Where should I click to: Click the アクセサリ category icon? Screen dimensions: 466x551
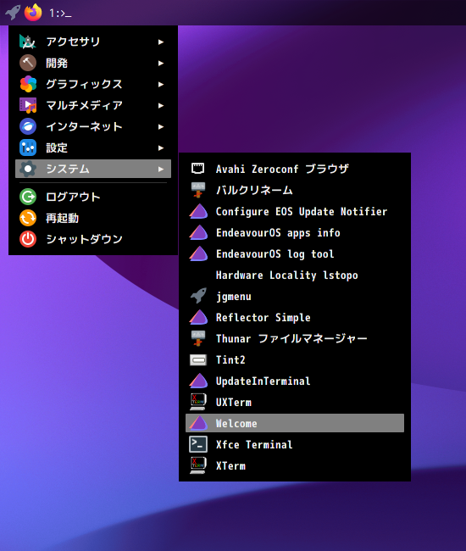(28, 42)
